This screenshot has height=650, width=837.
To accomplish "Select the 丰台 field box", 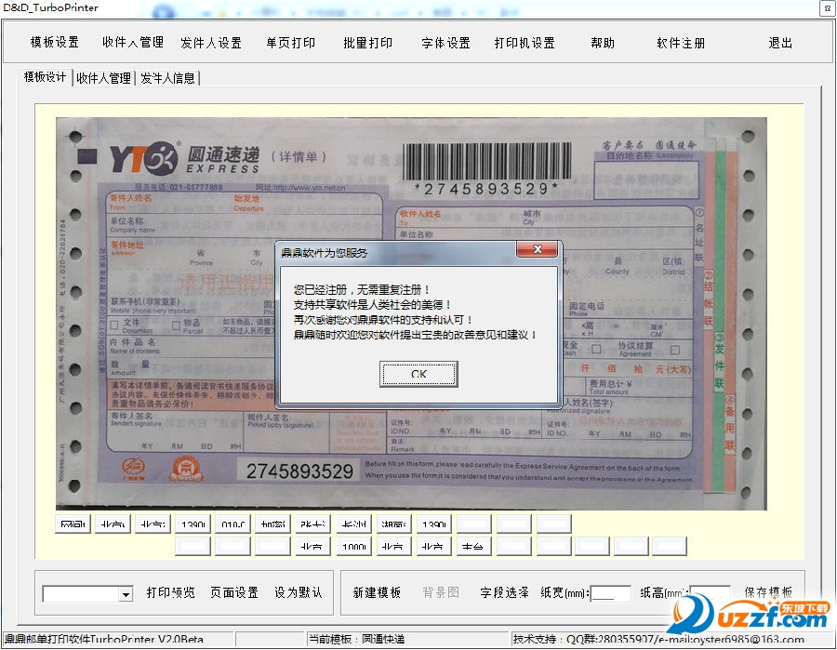I will (473, 547).
